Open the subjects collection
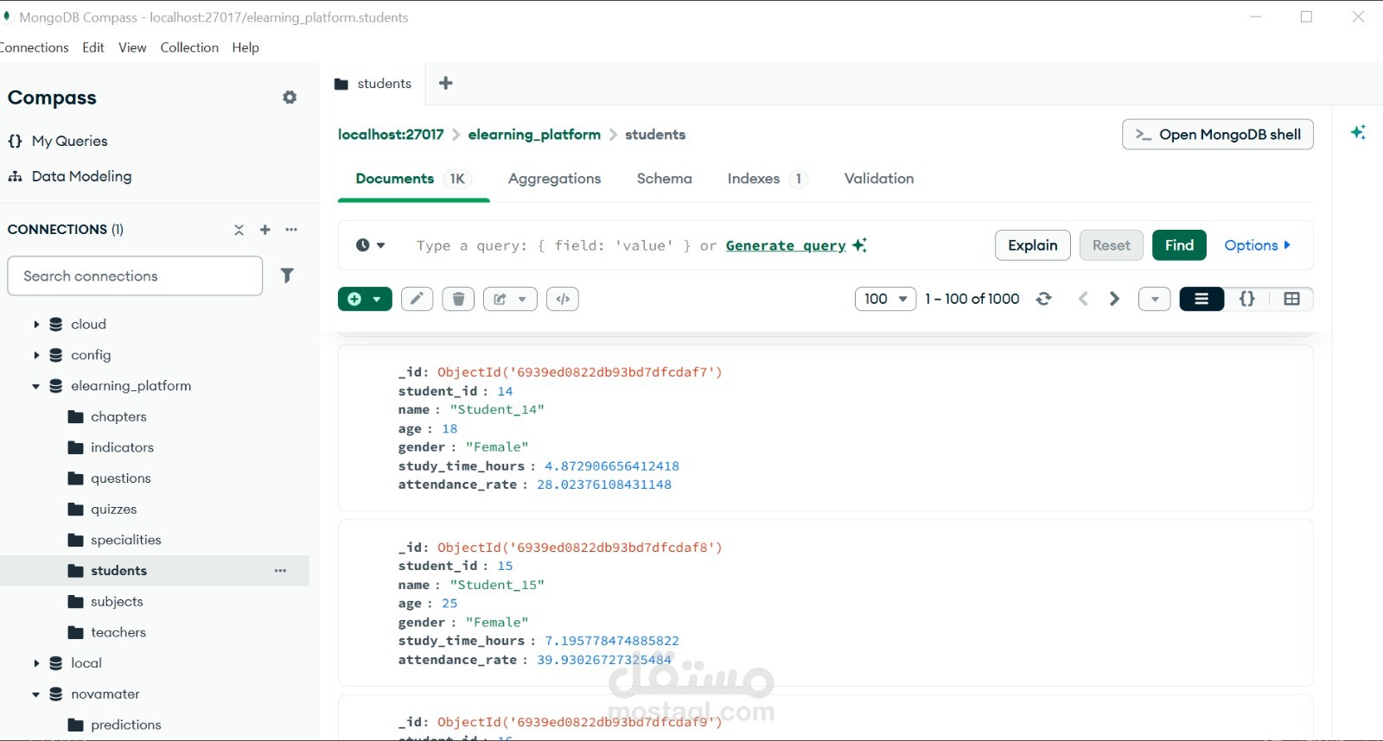 tap(117, 602)
